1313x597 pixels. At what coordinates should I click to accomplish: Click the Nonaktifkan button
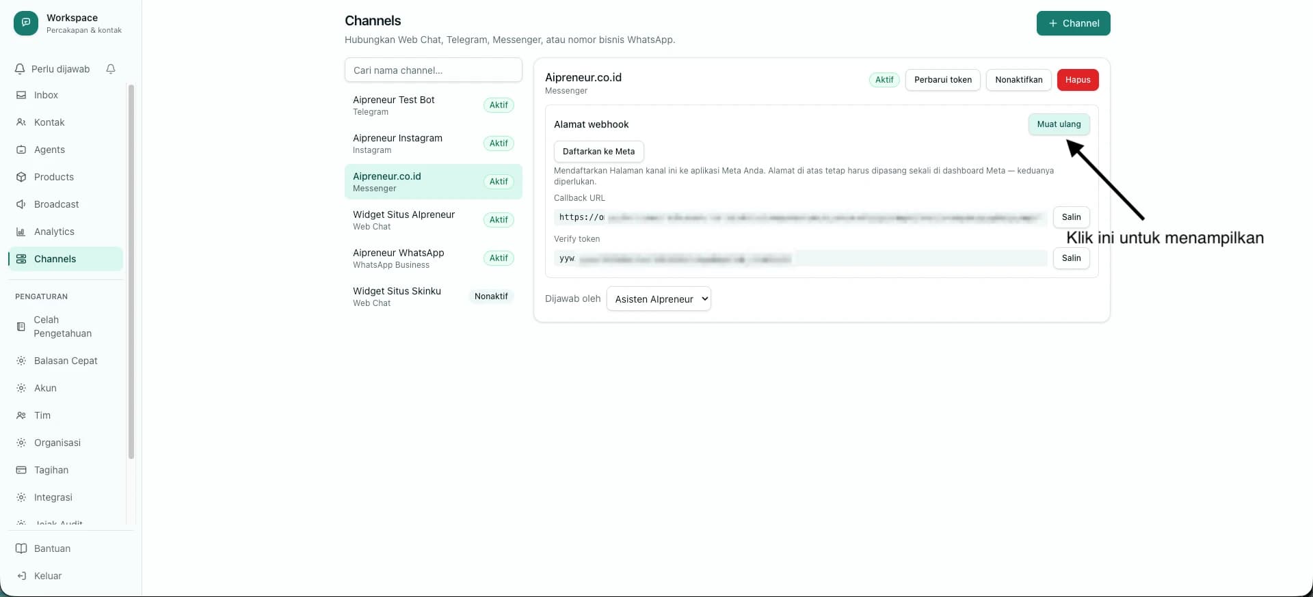pos(1019,80)
